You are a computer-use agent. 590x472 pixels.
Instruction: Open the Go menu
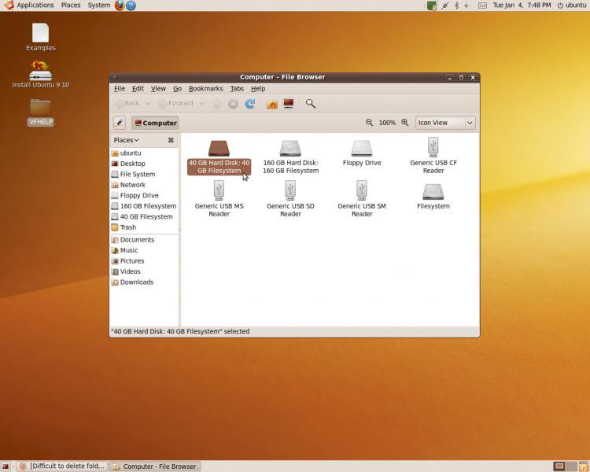[177, 88]
